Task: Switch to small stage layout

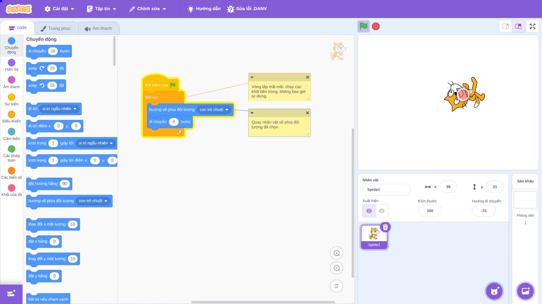Action: [506, 26]
